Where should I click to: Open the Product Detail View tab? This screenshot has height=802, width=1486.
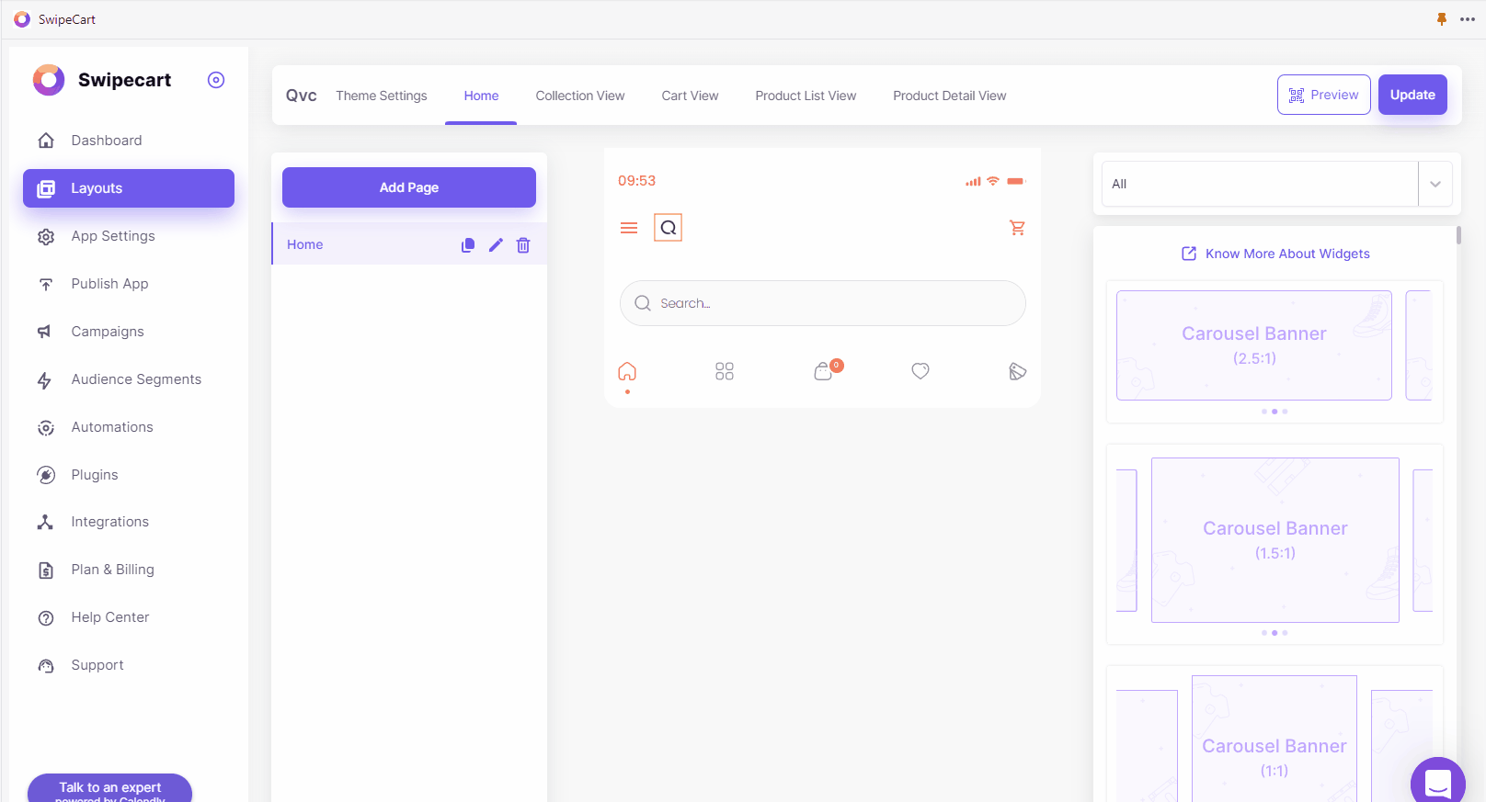click(949, 96)
